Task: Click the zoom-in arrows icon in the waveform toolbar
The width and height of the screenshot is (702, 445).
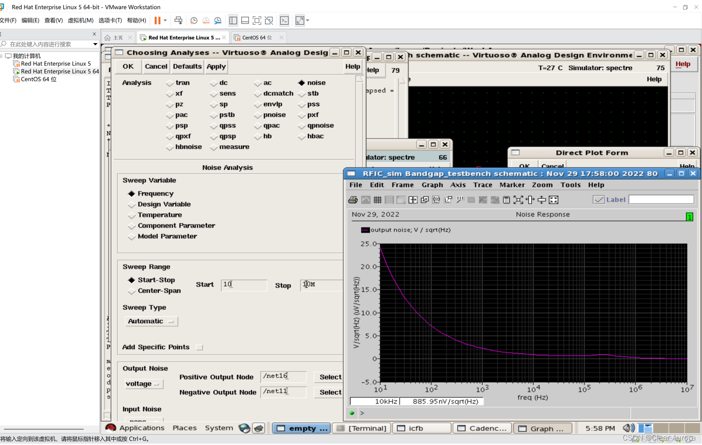Action: tap(554, 200)
